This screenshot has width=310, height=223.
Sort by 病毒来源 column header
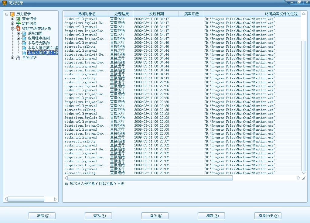point(191,14)
